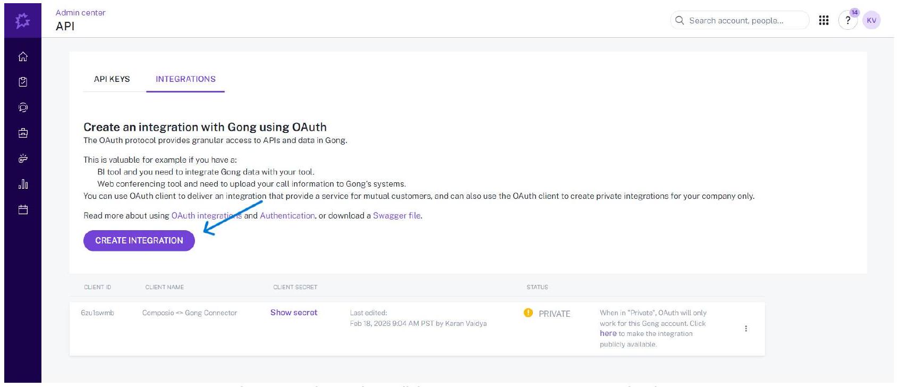Open the apps grid icon
This screenshot has width=901, height=387.
tap(823, 20)
